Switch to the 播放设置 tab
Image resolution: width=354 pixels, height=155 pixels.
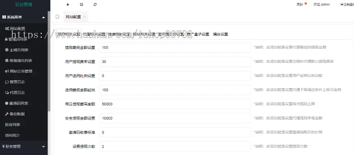(x=220, y=34)
